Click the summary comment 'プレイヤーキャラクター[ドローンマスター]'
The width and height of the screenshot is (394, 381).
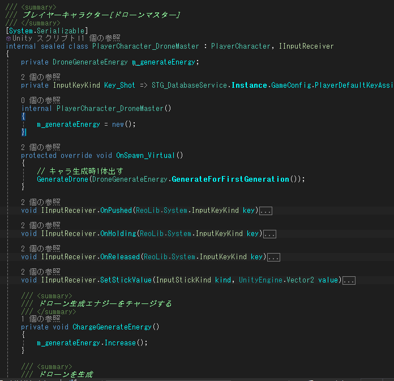pos(101,15)
